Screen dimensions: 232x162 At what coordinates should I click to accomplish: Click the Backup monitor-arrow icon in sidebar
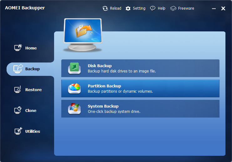click(x=18, y=69)
